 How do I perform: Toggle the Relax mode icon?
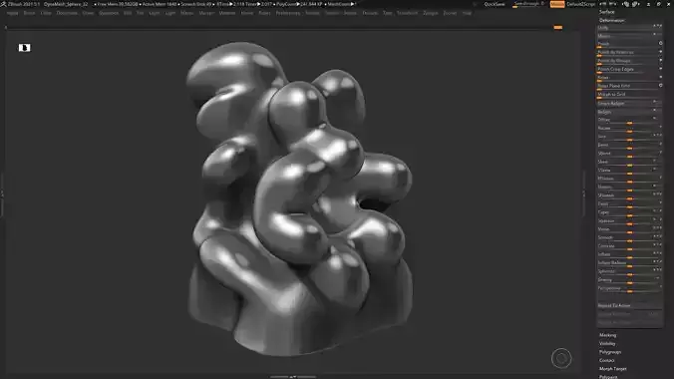click(661, 77)
